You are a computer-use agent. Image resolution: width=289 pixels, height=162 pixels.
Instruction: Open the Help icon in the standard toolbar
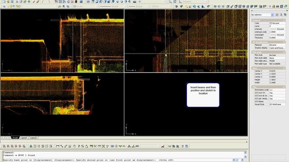81,1
